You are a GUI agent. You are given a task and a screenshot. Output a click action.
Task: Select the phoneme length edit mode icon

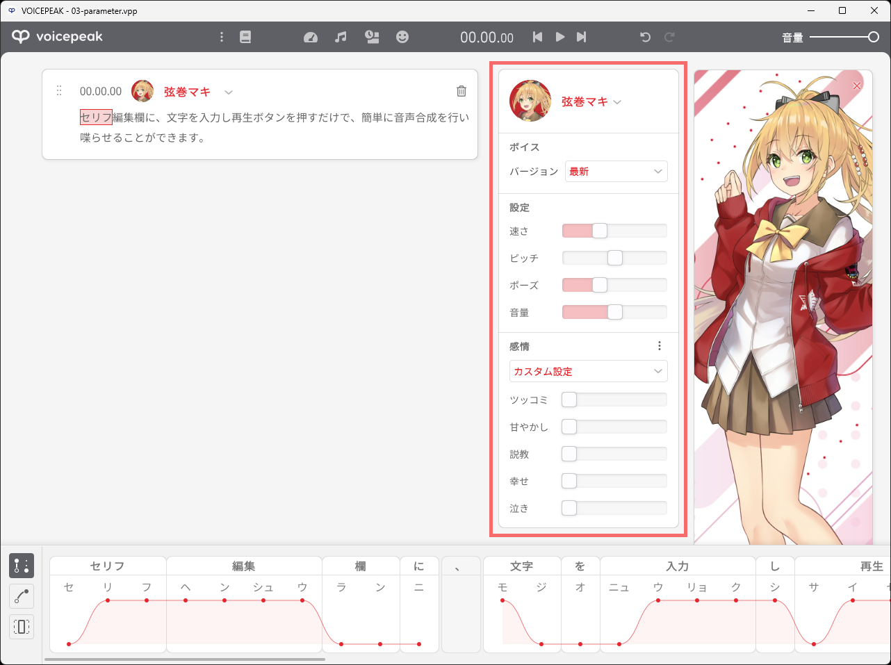tap(22, 627)
